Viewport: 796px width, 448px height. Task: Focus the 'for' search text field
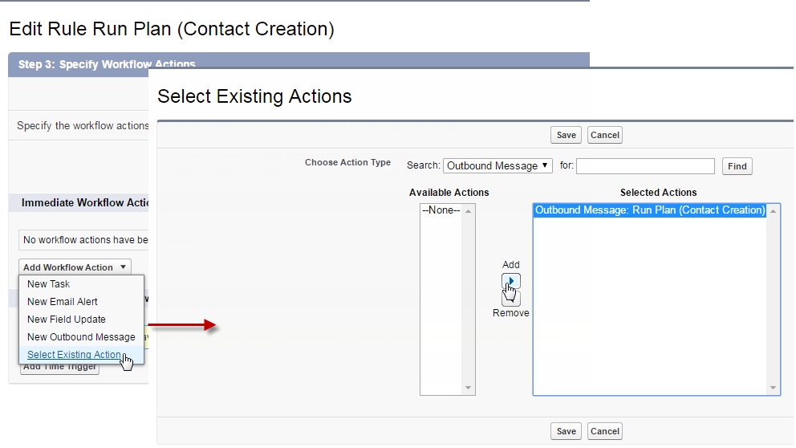coord(645,166)
